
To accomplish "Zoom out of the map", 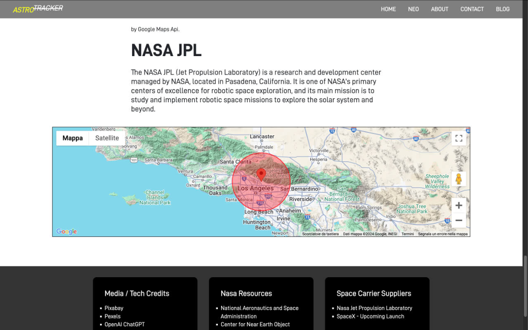I will [459, 221].
